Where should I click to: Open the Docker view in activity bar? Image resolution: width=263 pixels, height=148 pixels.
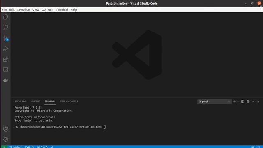(5, 81)
